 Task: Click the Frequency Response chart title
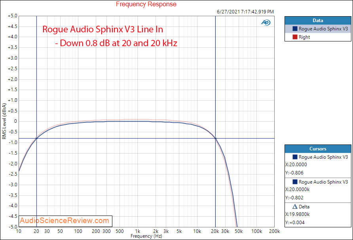[146, 4]
